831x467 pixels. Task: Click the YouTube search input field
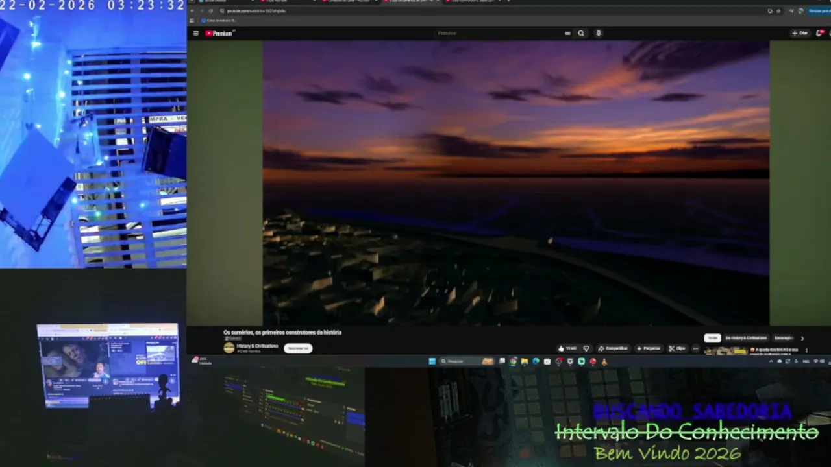499,33
